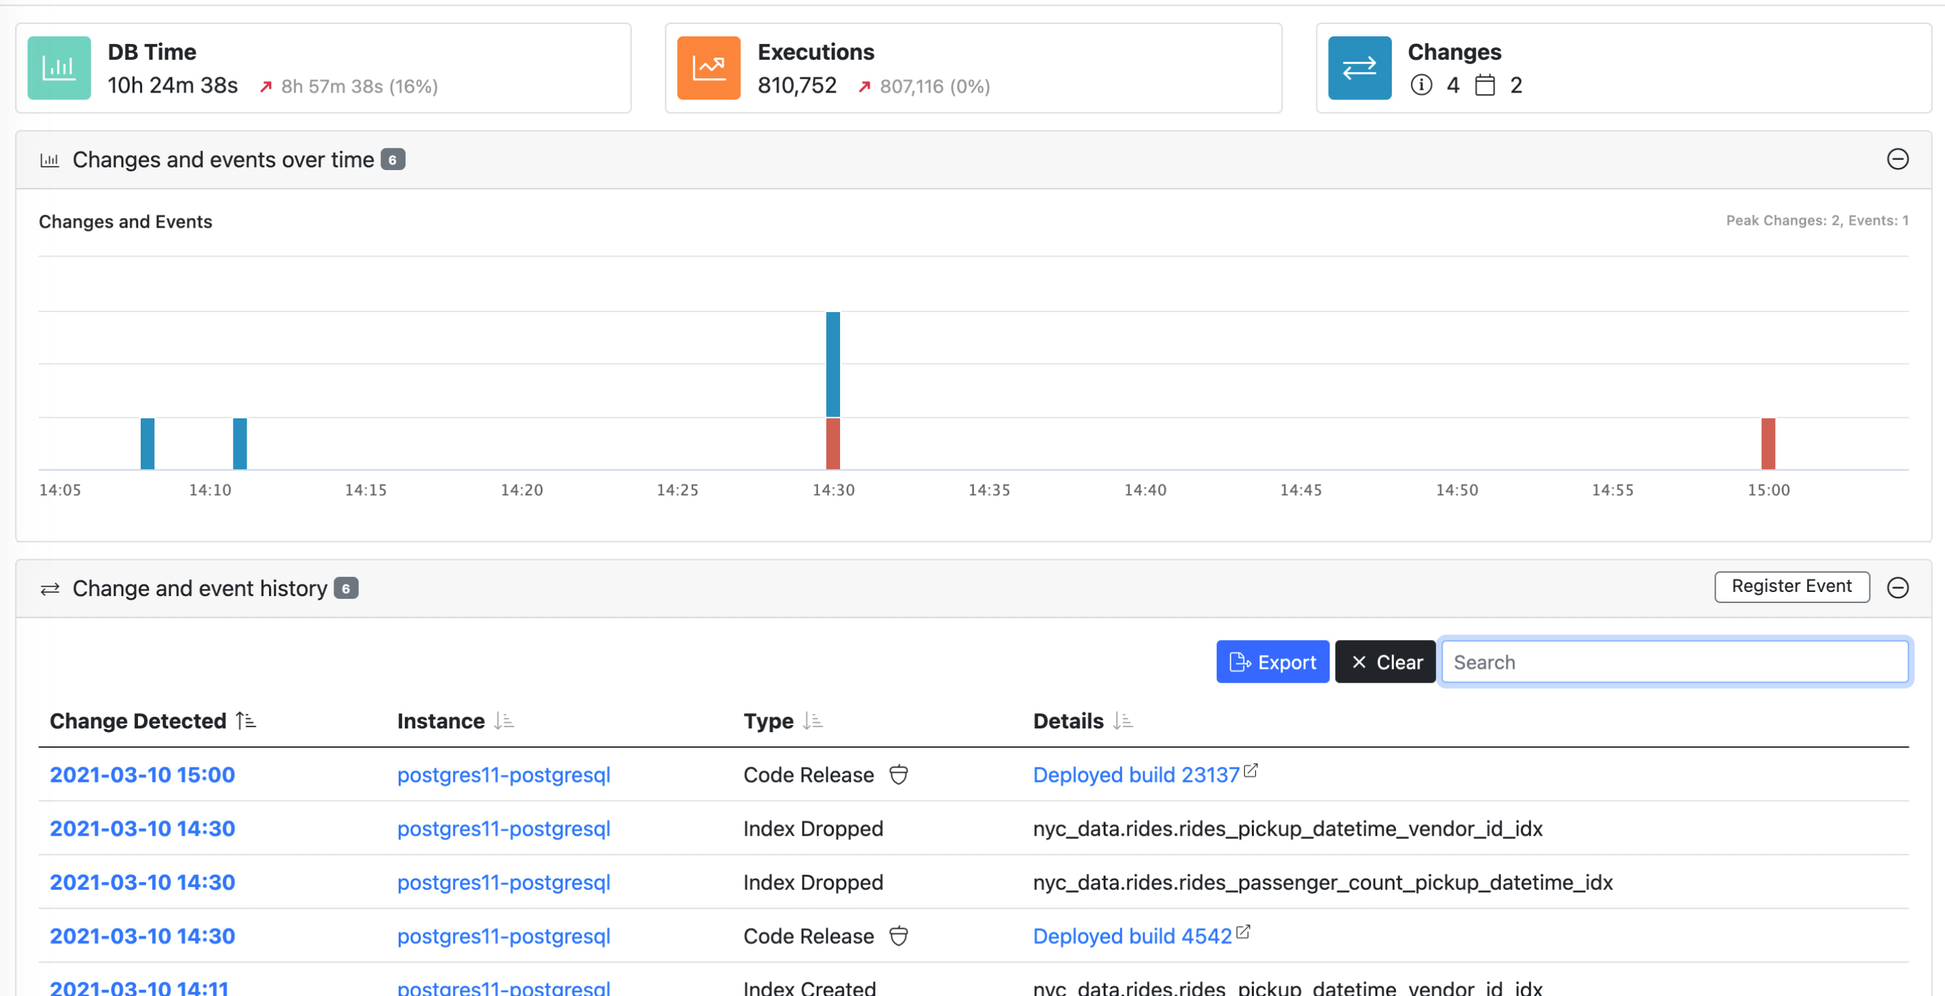Toggle sorting on the Type column header
This screenshot has width=1945, height=996.
[813, 720]
